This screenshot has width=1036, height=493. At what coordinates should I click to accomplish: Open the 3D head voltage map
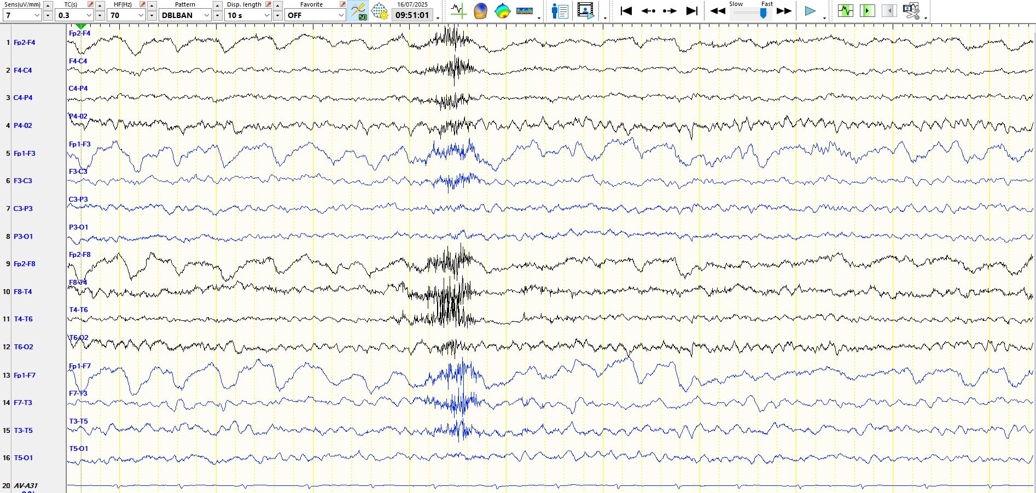coord(480,11)
